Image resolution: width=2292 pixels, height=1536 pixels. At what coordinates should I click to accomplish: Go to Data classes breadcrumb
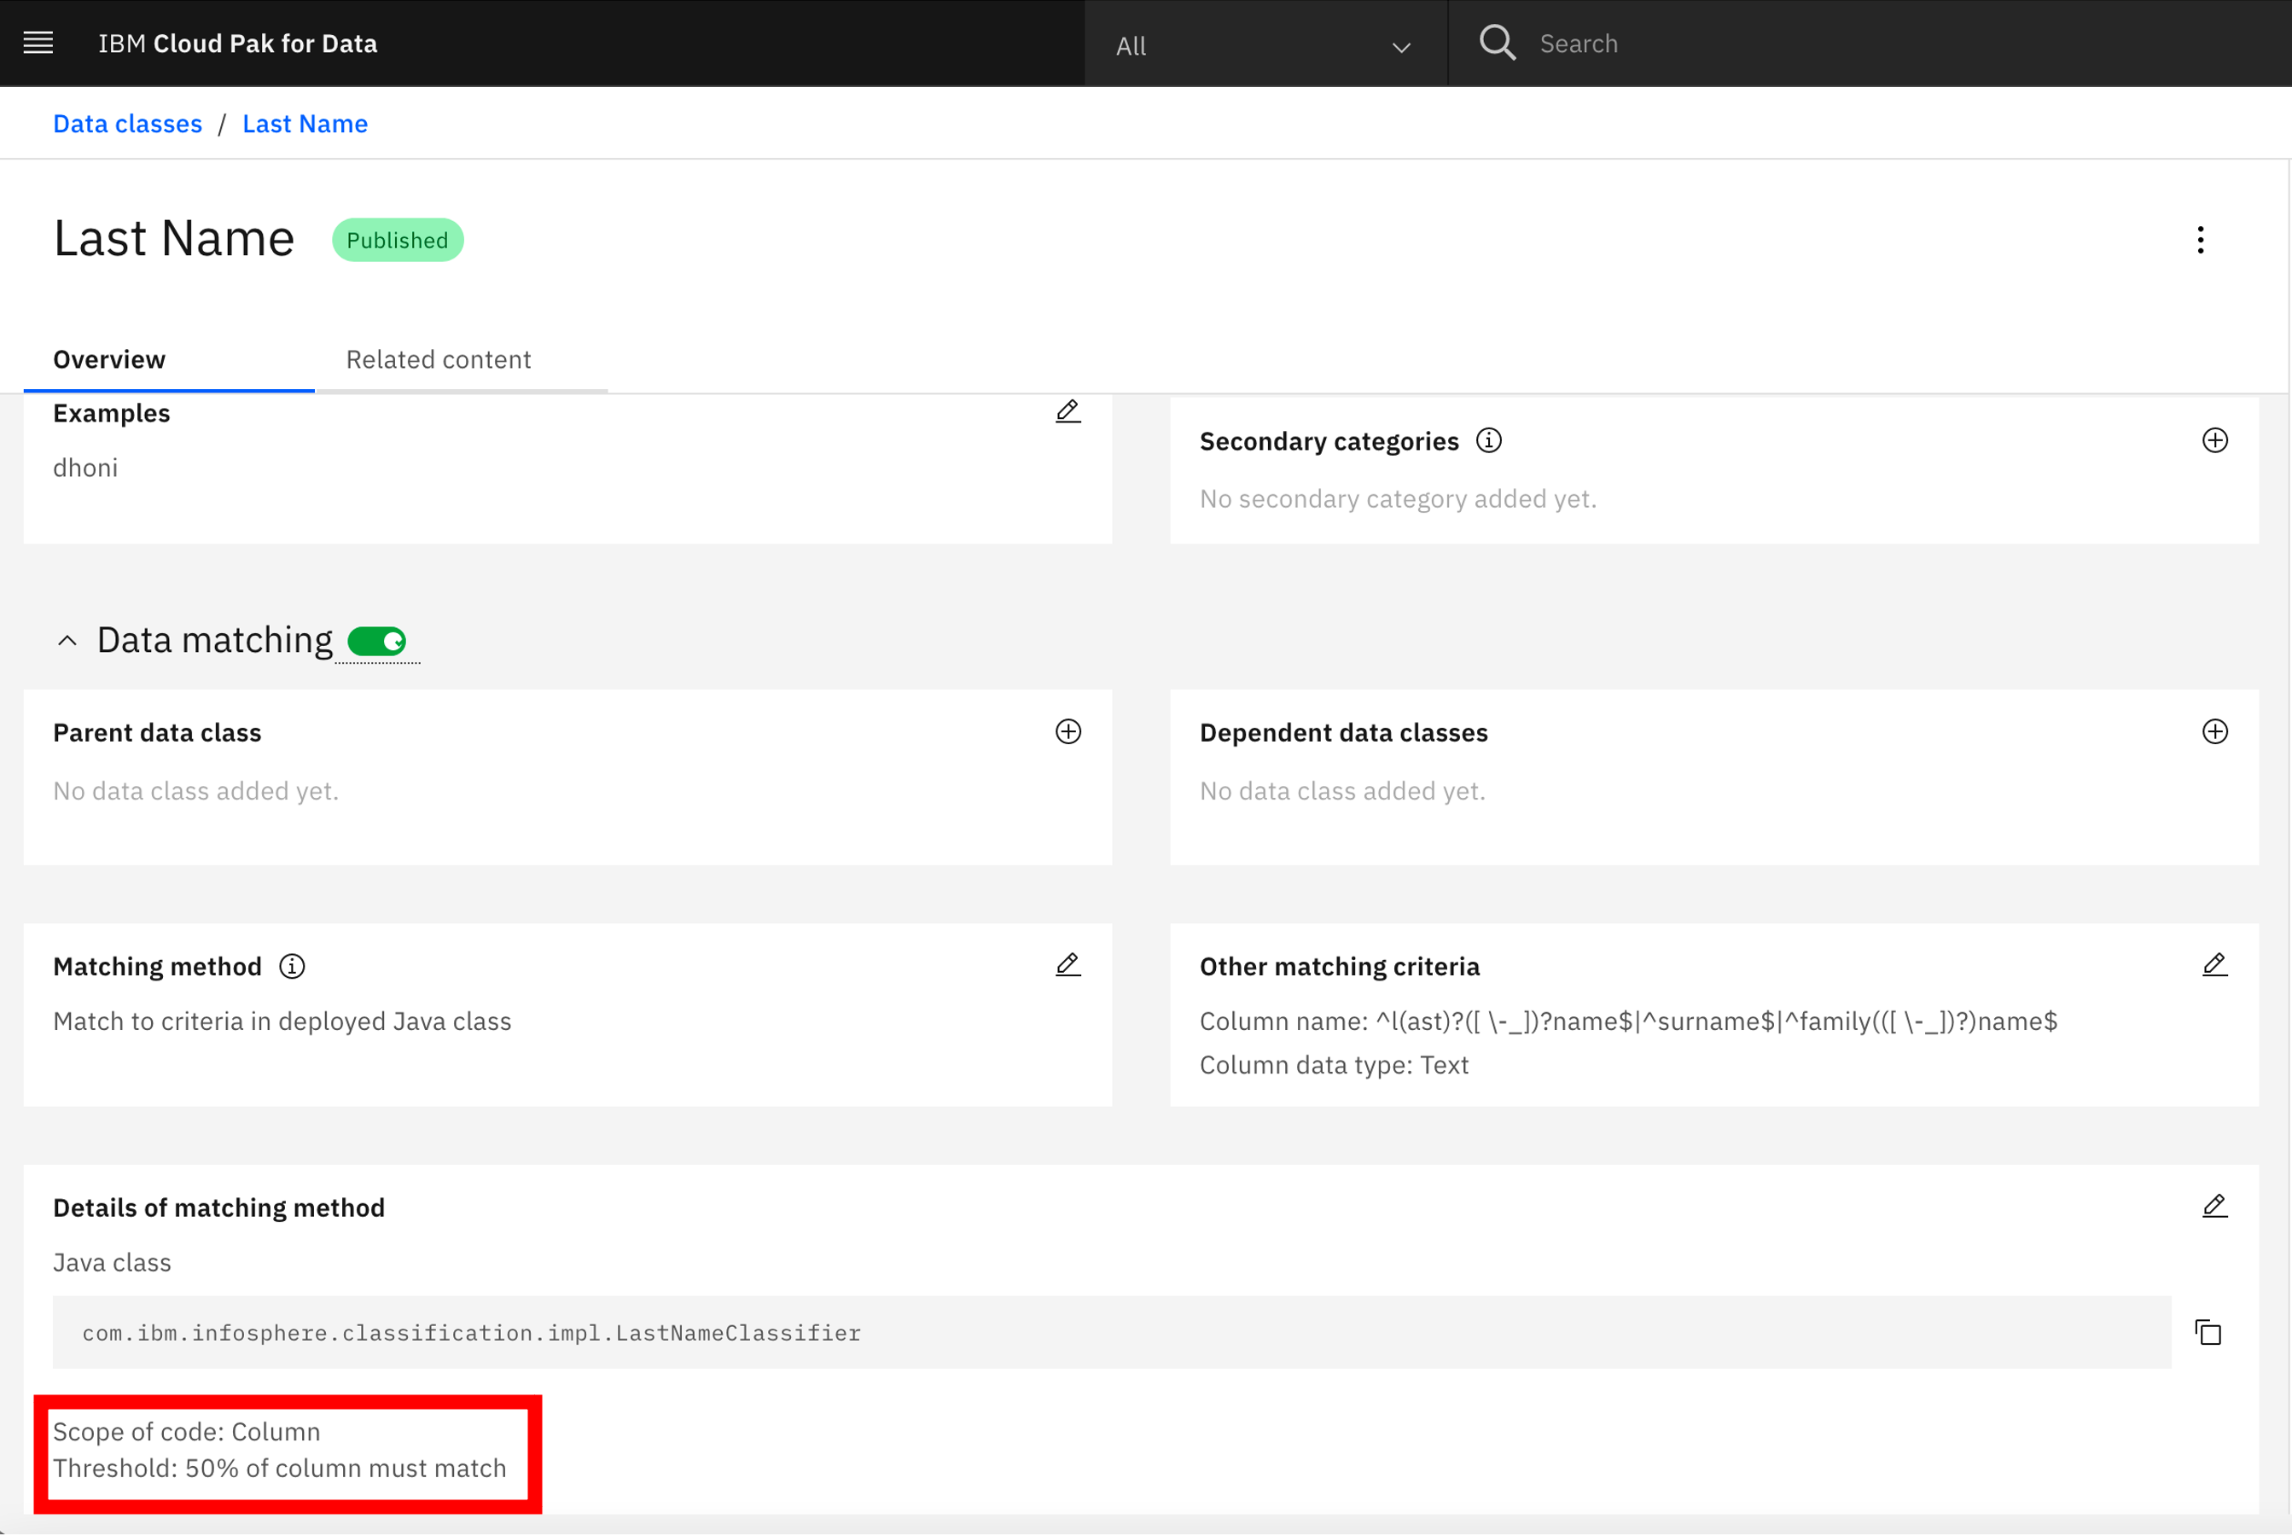127,124
